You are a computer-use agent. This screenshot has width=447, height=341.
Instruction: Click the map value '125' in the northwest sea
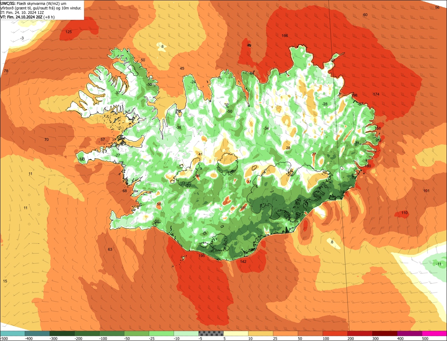tap(68, 32)
